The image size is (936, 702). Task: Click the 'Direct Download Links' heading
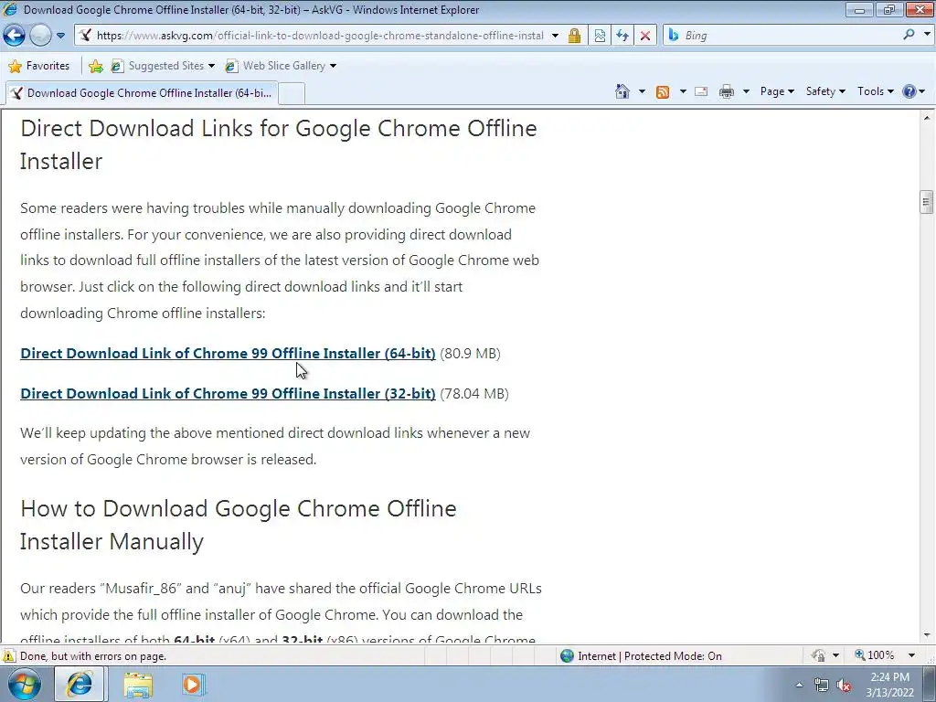[279, 144]
